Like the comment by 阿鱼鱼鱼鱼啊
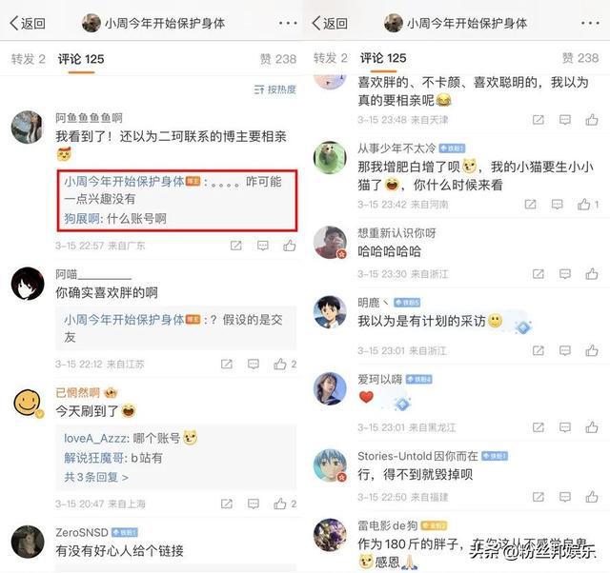The height and width of the screenshot is (573, 610). (x=289, y=246)
